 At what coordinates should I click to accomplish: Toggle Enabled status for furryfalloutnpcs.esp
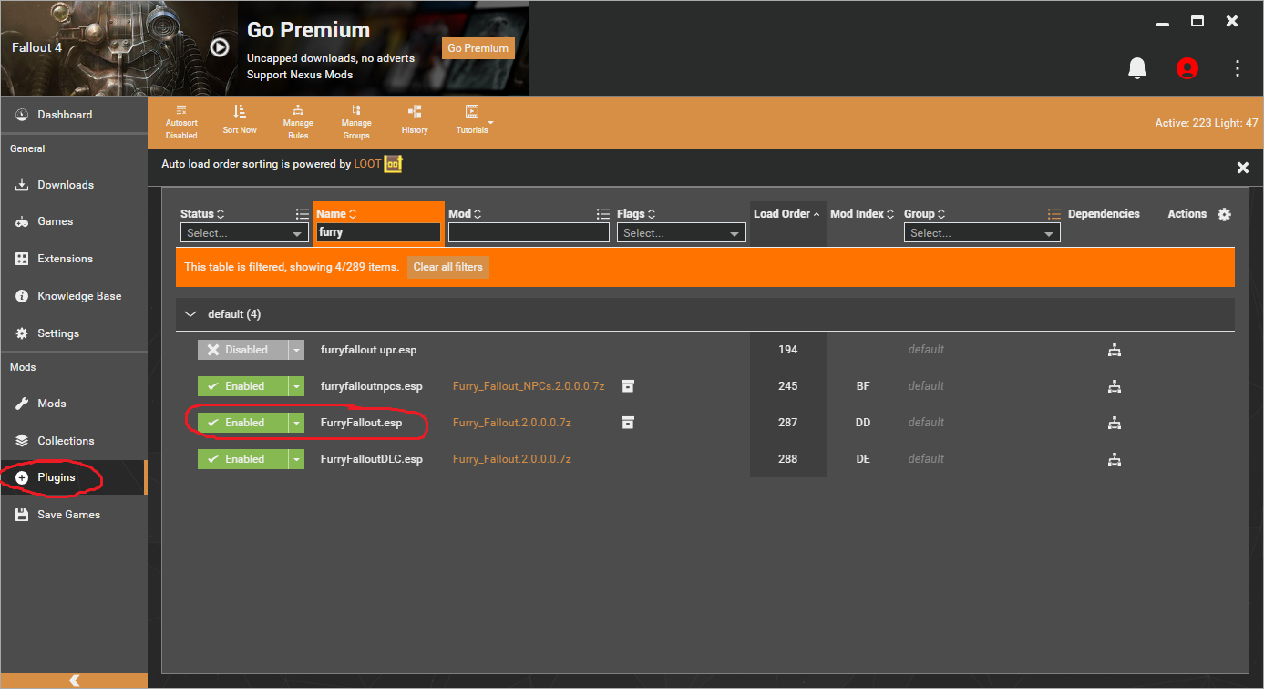tap(242, 386)
